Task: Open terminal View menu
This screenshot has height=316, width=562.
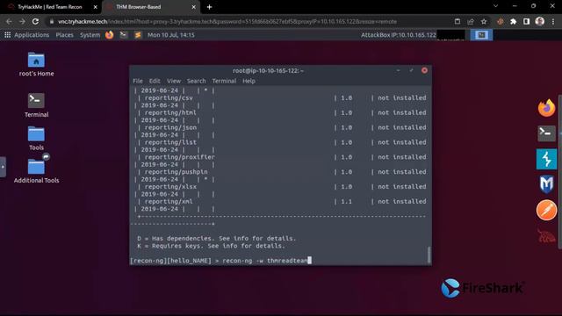Action: [x=174, y=81]
